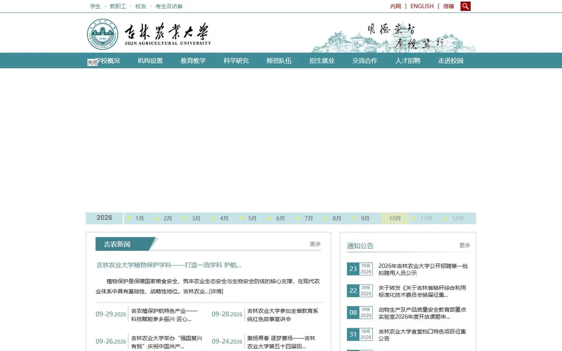Open the 考生及访客 top link
Screen dimensions: 562x351
pos(169,6)
